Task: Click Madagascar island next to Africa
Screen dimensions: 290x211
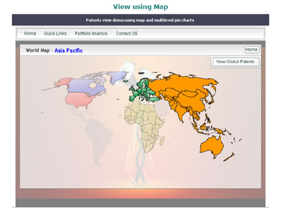Action: point(162,140)
